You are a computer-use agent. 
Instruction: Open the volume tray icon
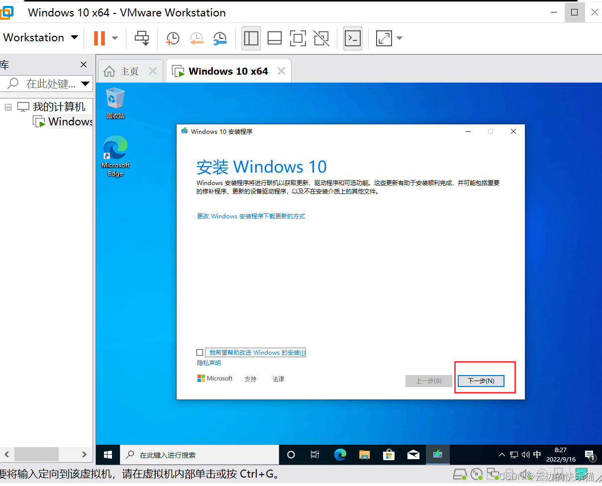pyautogui.click(x=526, y=455)
